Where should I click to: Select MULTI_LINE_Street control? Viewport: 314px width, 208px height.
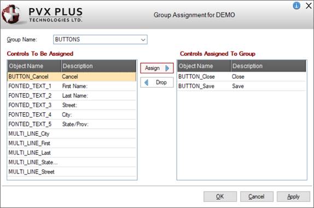[x=72, y=172]
